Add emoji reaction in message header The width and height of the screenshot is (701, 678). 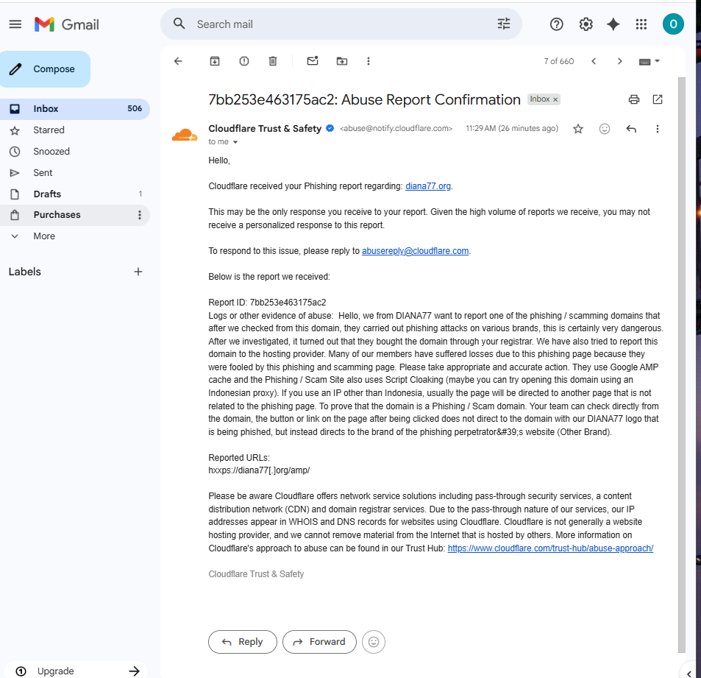[605, 129]
